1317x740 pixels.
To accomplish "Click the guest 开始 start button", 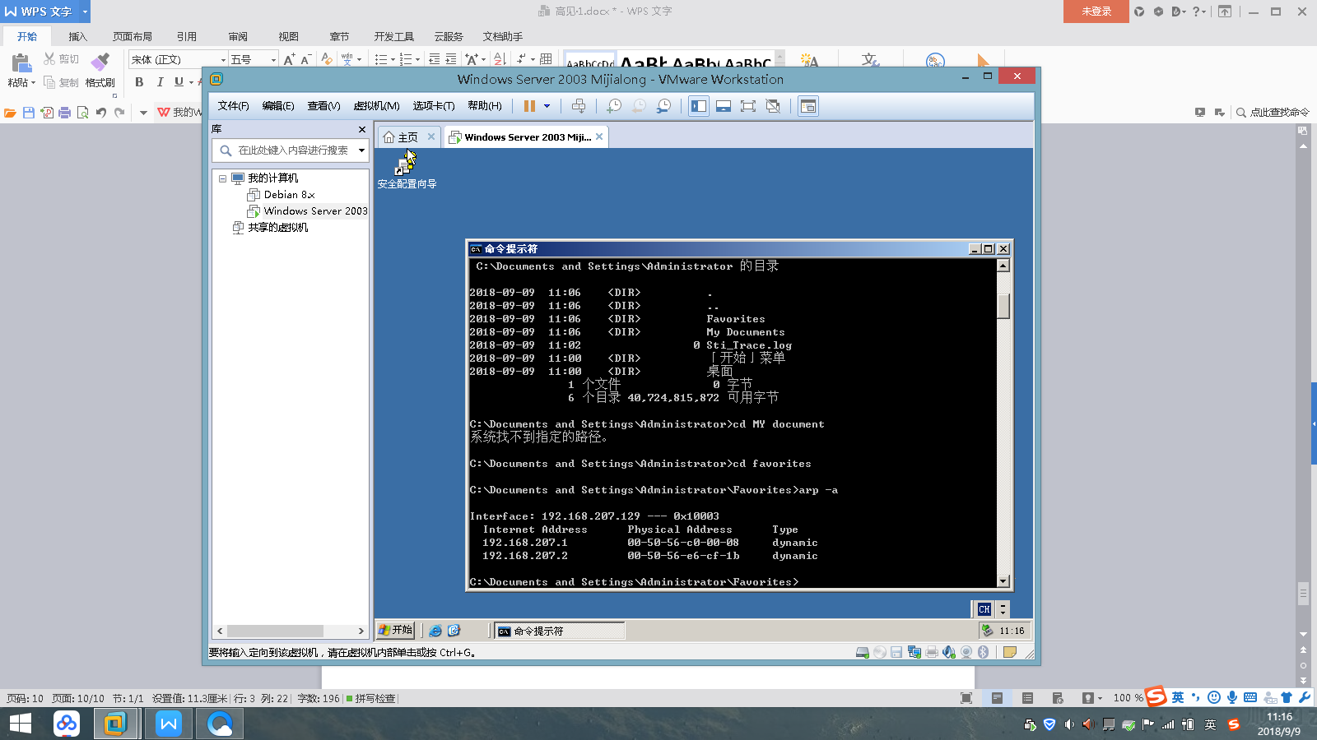I will pos(395,630).
